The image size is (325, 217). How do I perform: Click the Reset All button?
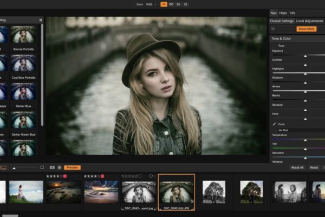coord(297,168)
